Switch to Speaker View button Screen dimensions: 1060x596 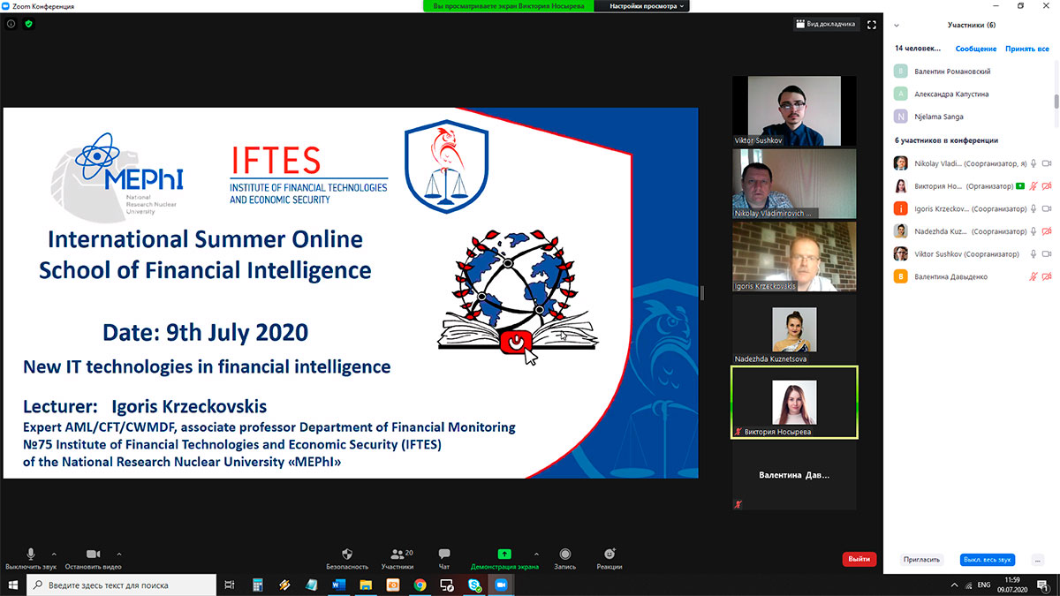pyautogui.click(x=826, y=24)
